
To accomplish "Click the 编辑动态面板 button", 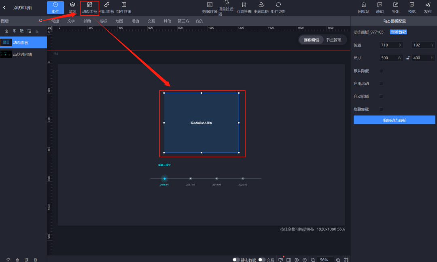I will point(395,120).
